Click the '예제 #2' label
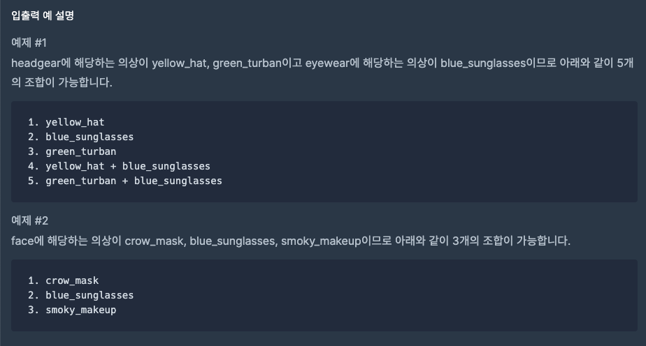The width and height of the screenshot is (646, 346). (x=29, y=220)
